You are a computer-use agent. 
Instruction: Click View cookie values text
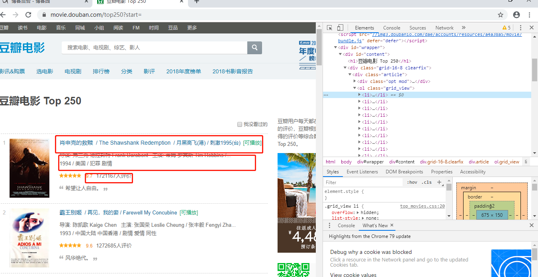pos(353,275)
